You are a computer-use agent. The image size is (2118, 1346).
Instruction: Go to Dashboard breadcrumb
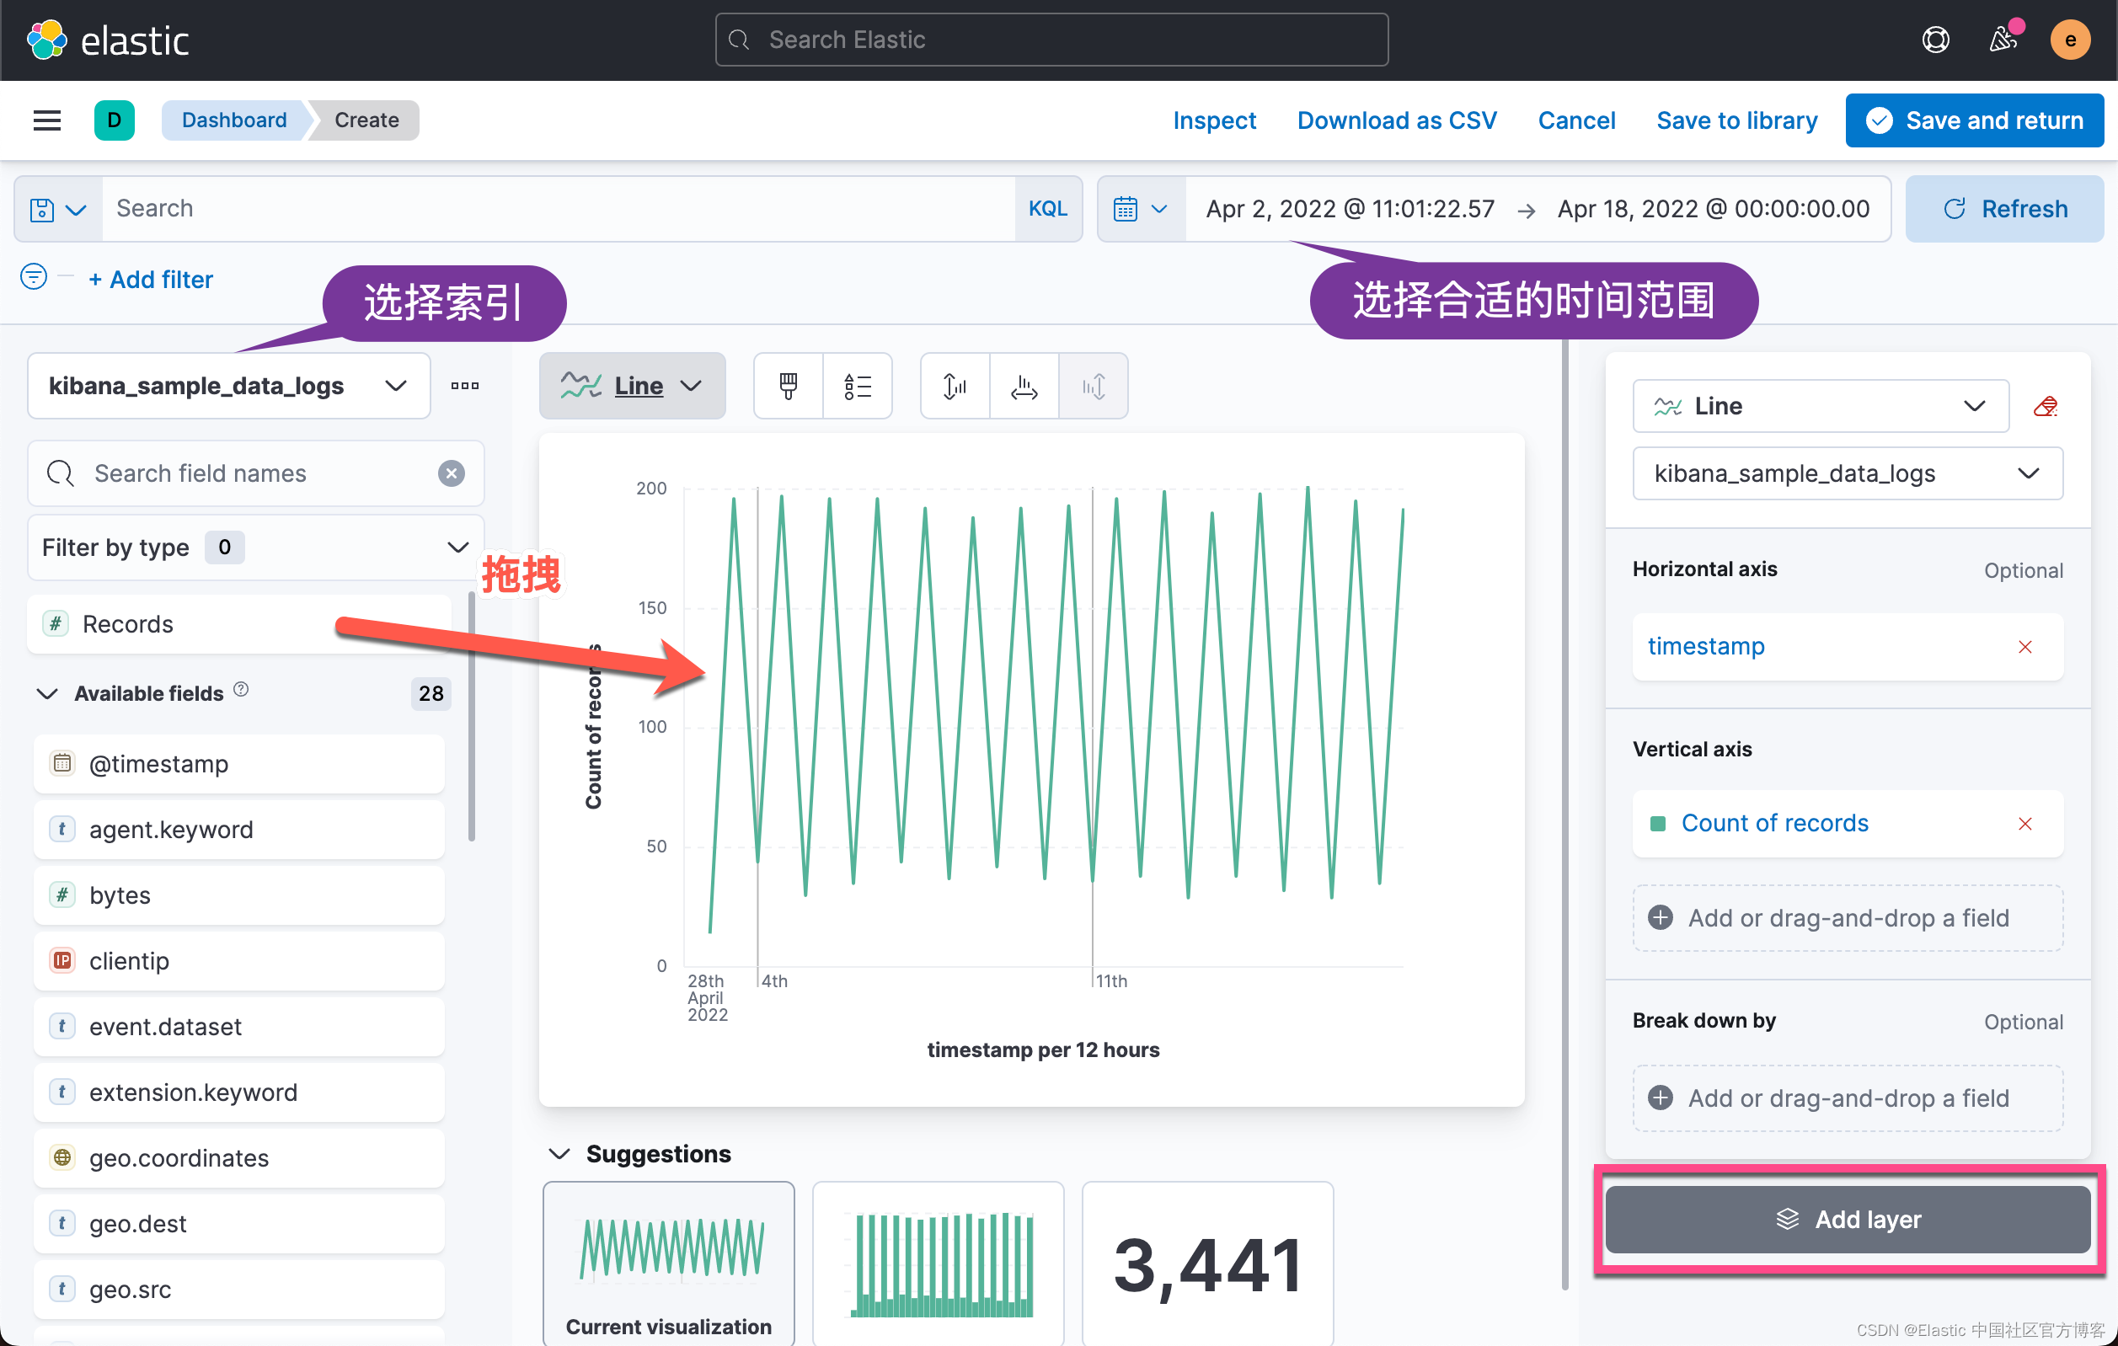234,120
